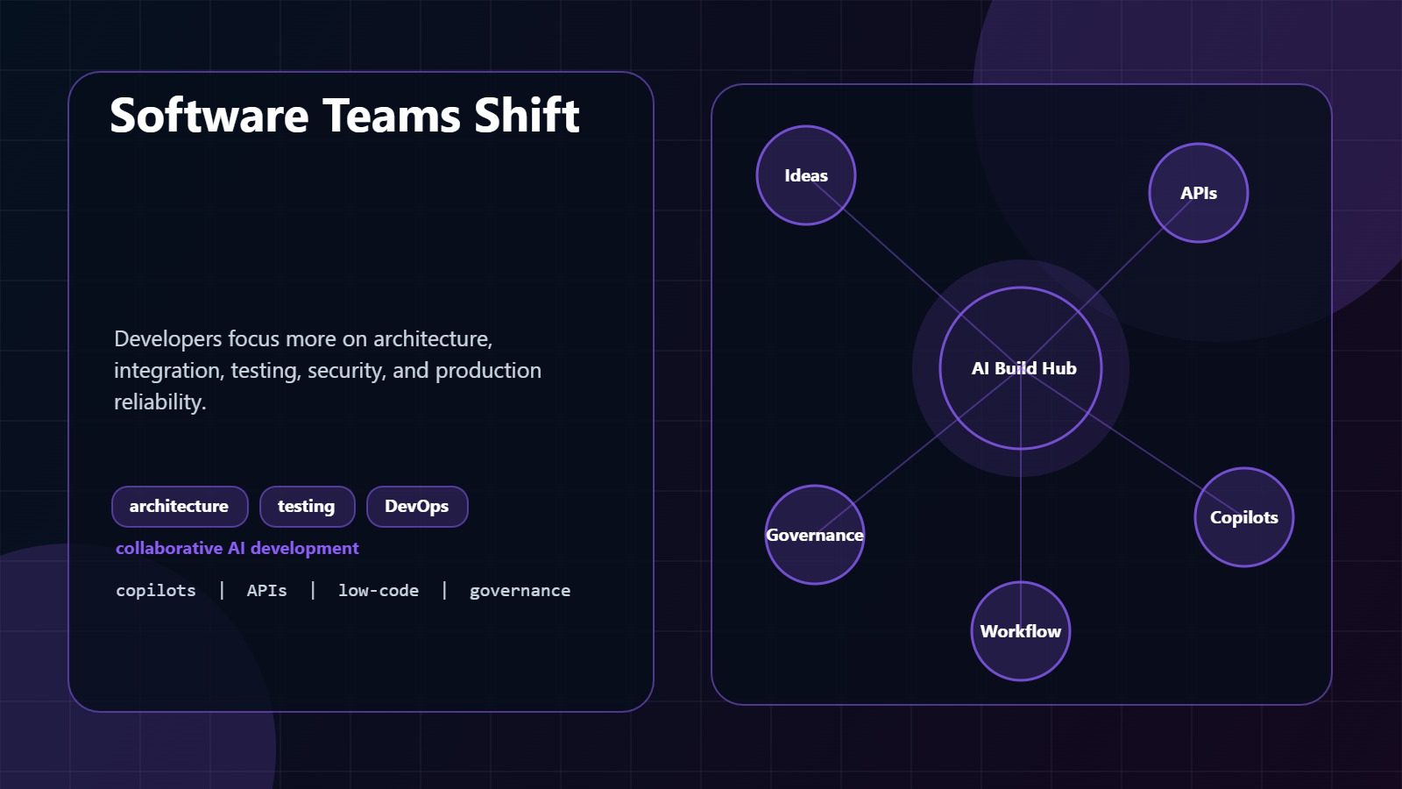The height and width of the screenshot is (789, 1402).
Task: Select the Governance node circle
Action: coord(815,535)
